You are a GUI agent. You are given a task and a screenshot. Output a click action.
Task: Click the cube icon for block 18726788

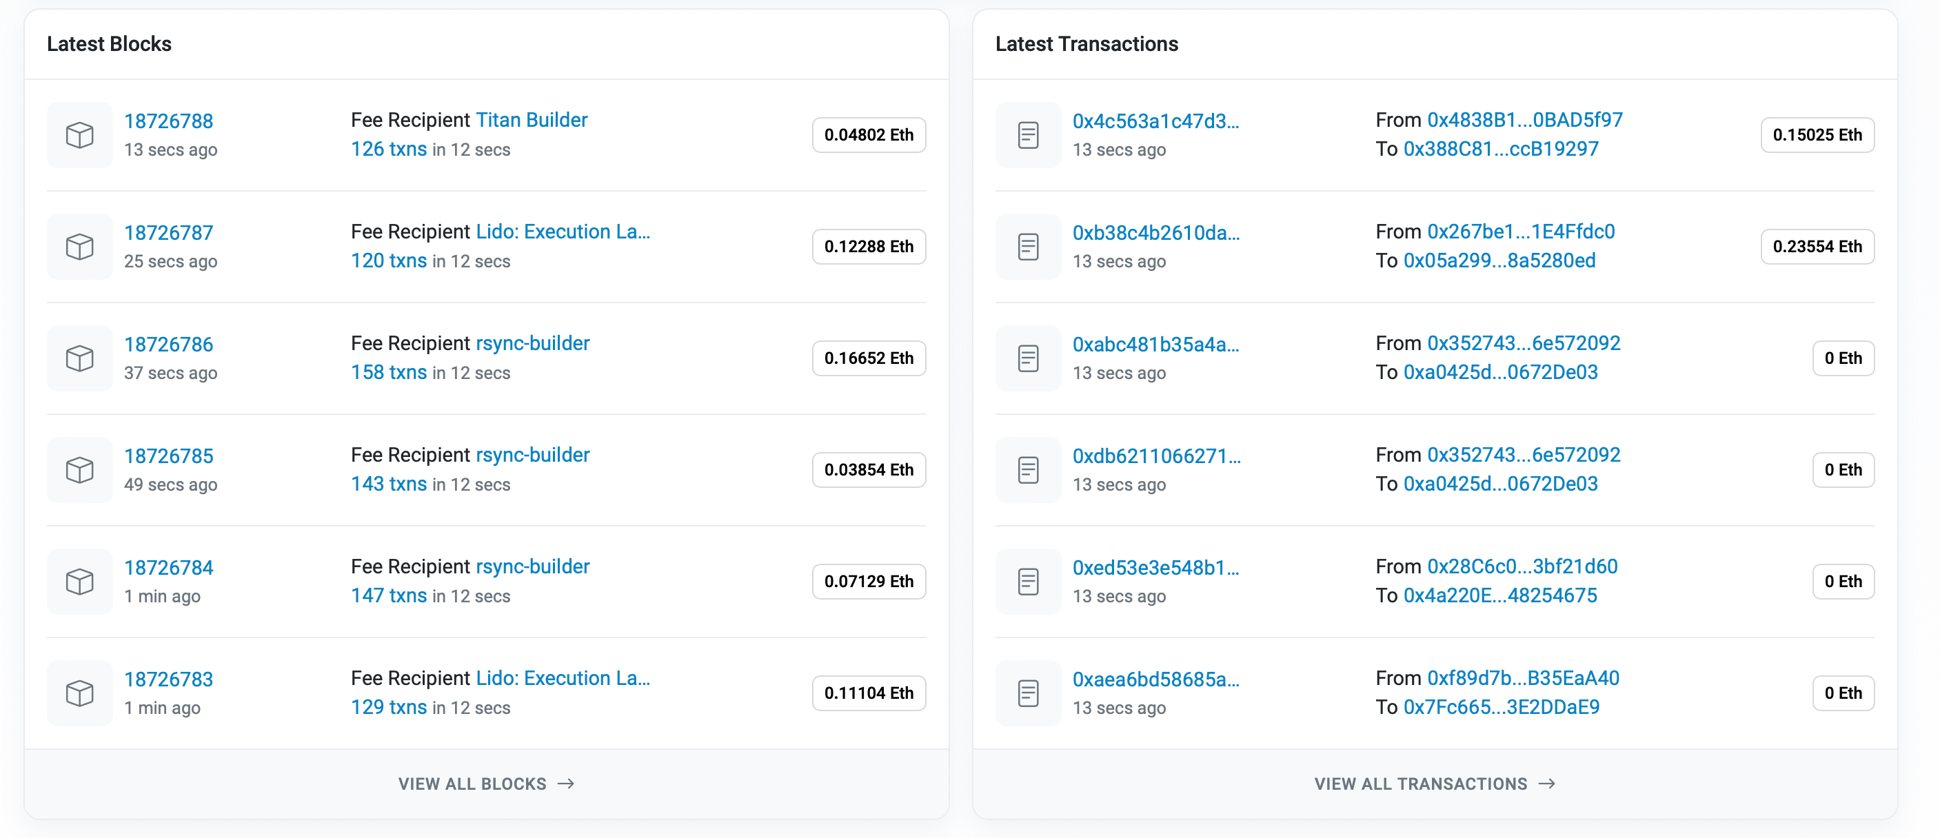point(80,135)
